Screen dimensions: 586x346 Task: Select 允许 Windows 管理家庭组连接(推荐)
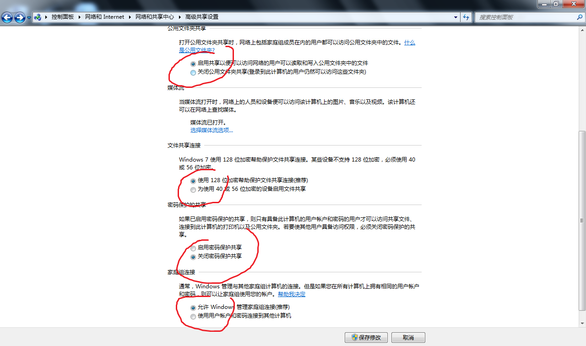pyautogui.click(x=240, y=307)
